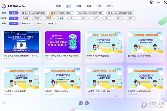Filter by 3D One AI software
Image resolution: width=167 pixels, height=111 pixels.
point(34,13)
